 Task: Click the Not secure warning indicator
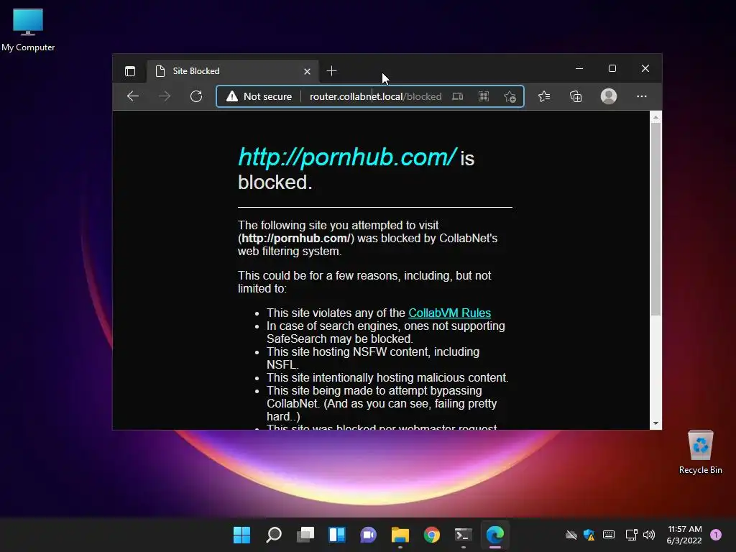click(259, 96)
